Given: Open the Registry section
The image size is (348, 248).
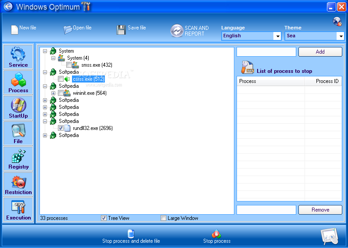Looking at the screenshot, I should (x=18, y=158).
